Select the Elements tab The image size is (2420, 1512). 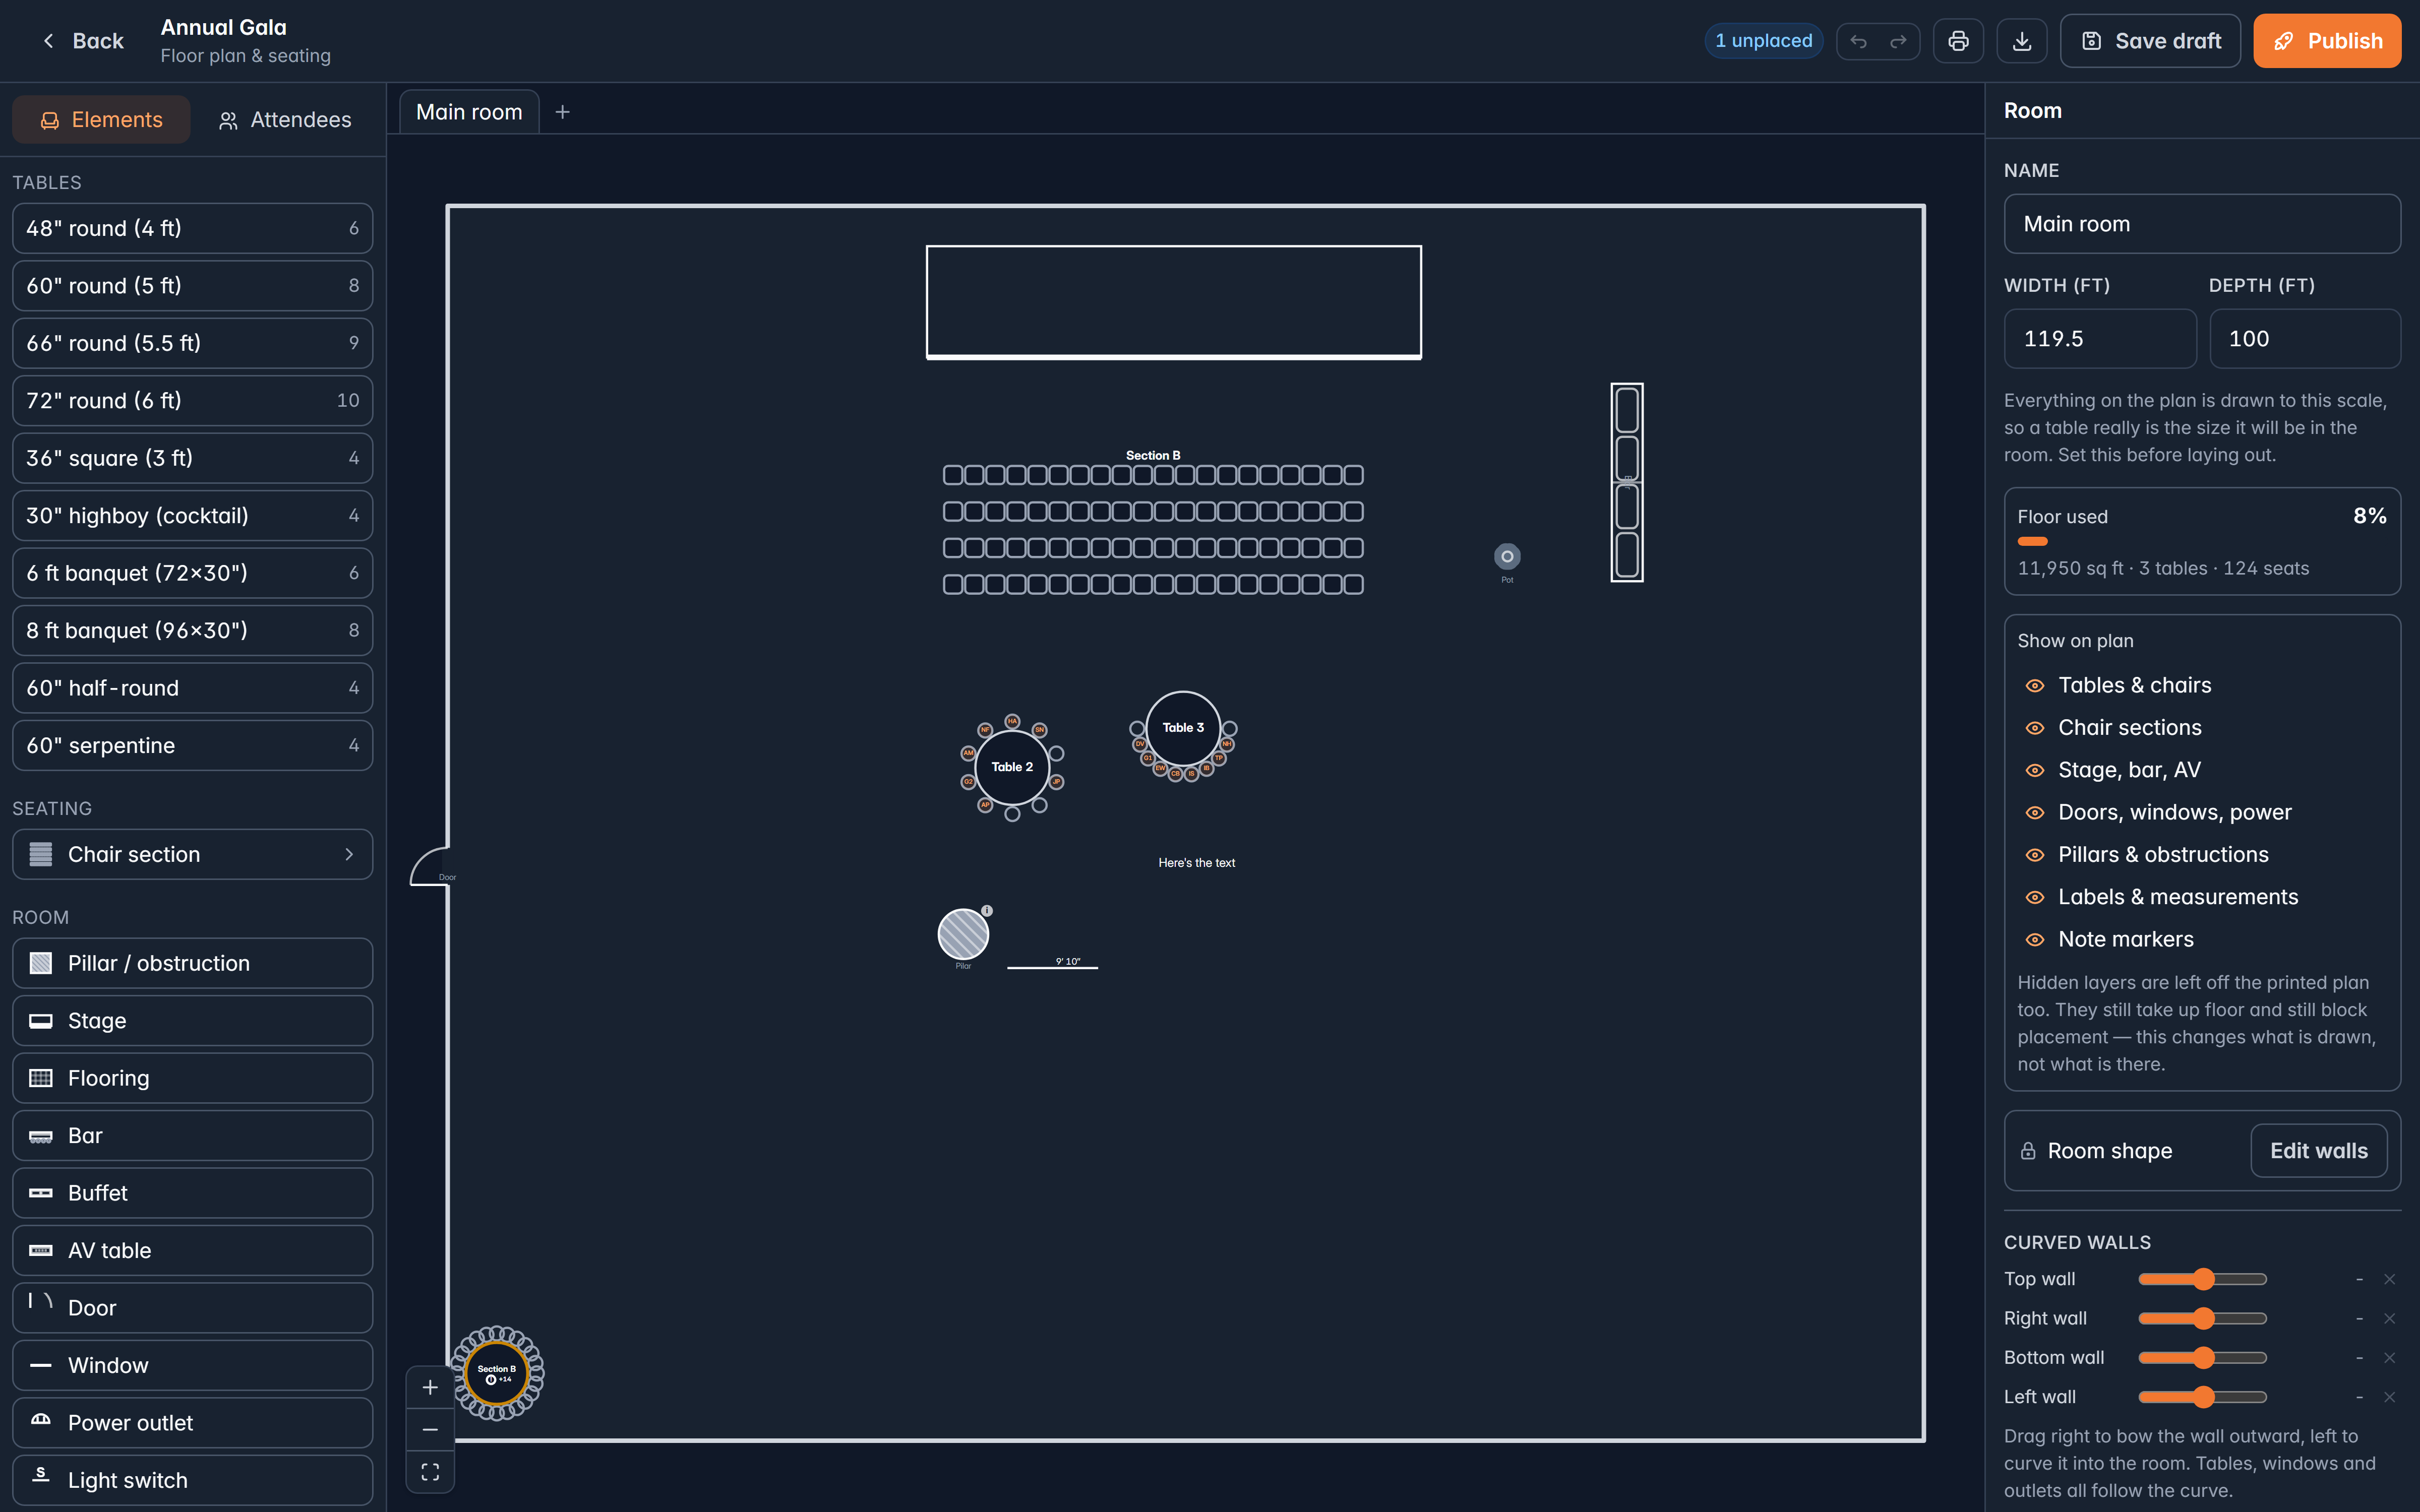[101, 120]
